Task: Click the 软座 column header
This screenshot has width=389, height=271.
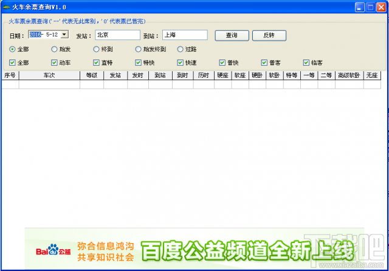Action: (x=240, y=75)
